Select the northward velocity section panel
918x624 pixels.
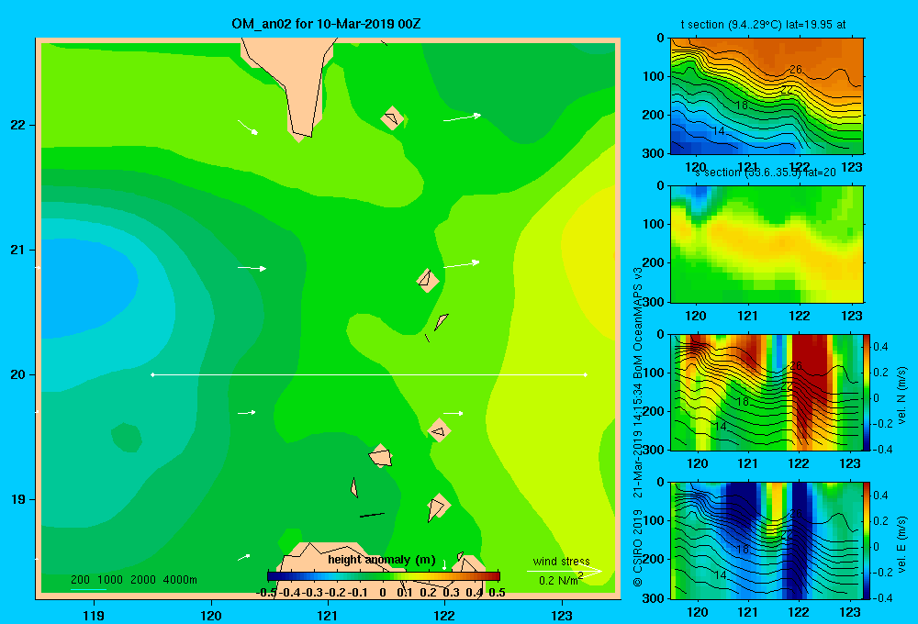(x=767, y=392)
